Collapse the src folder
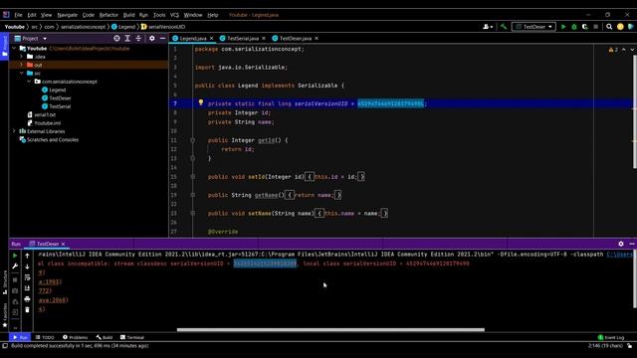This screenshot has height=358, width=637. point(22,73)
